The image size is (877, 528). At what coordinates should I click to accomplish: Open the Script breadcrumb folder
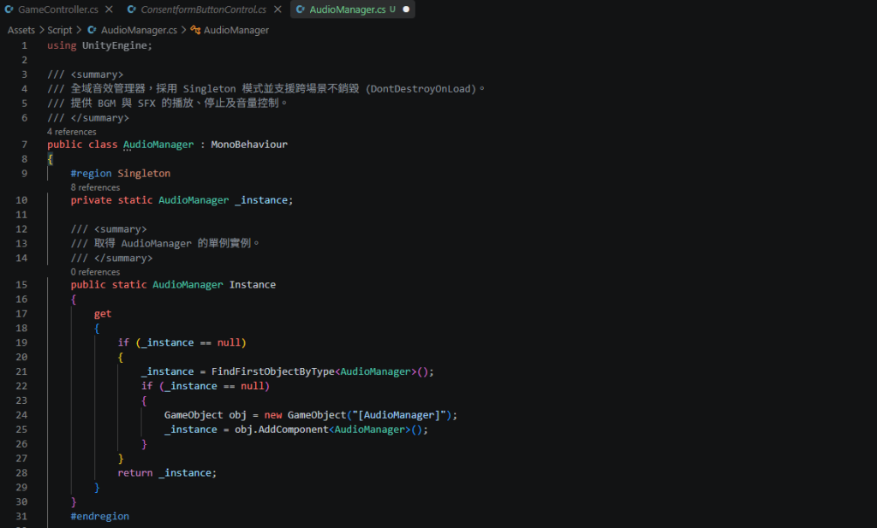[x=59, y=30]
